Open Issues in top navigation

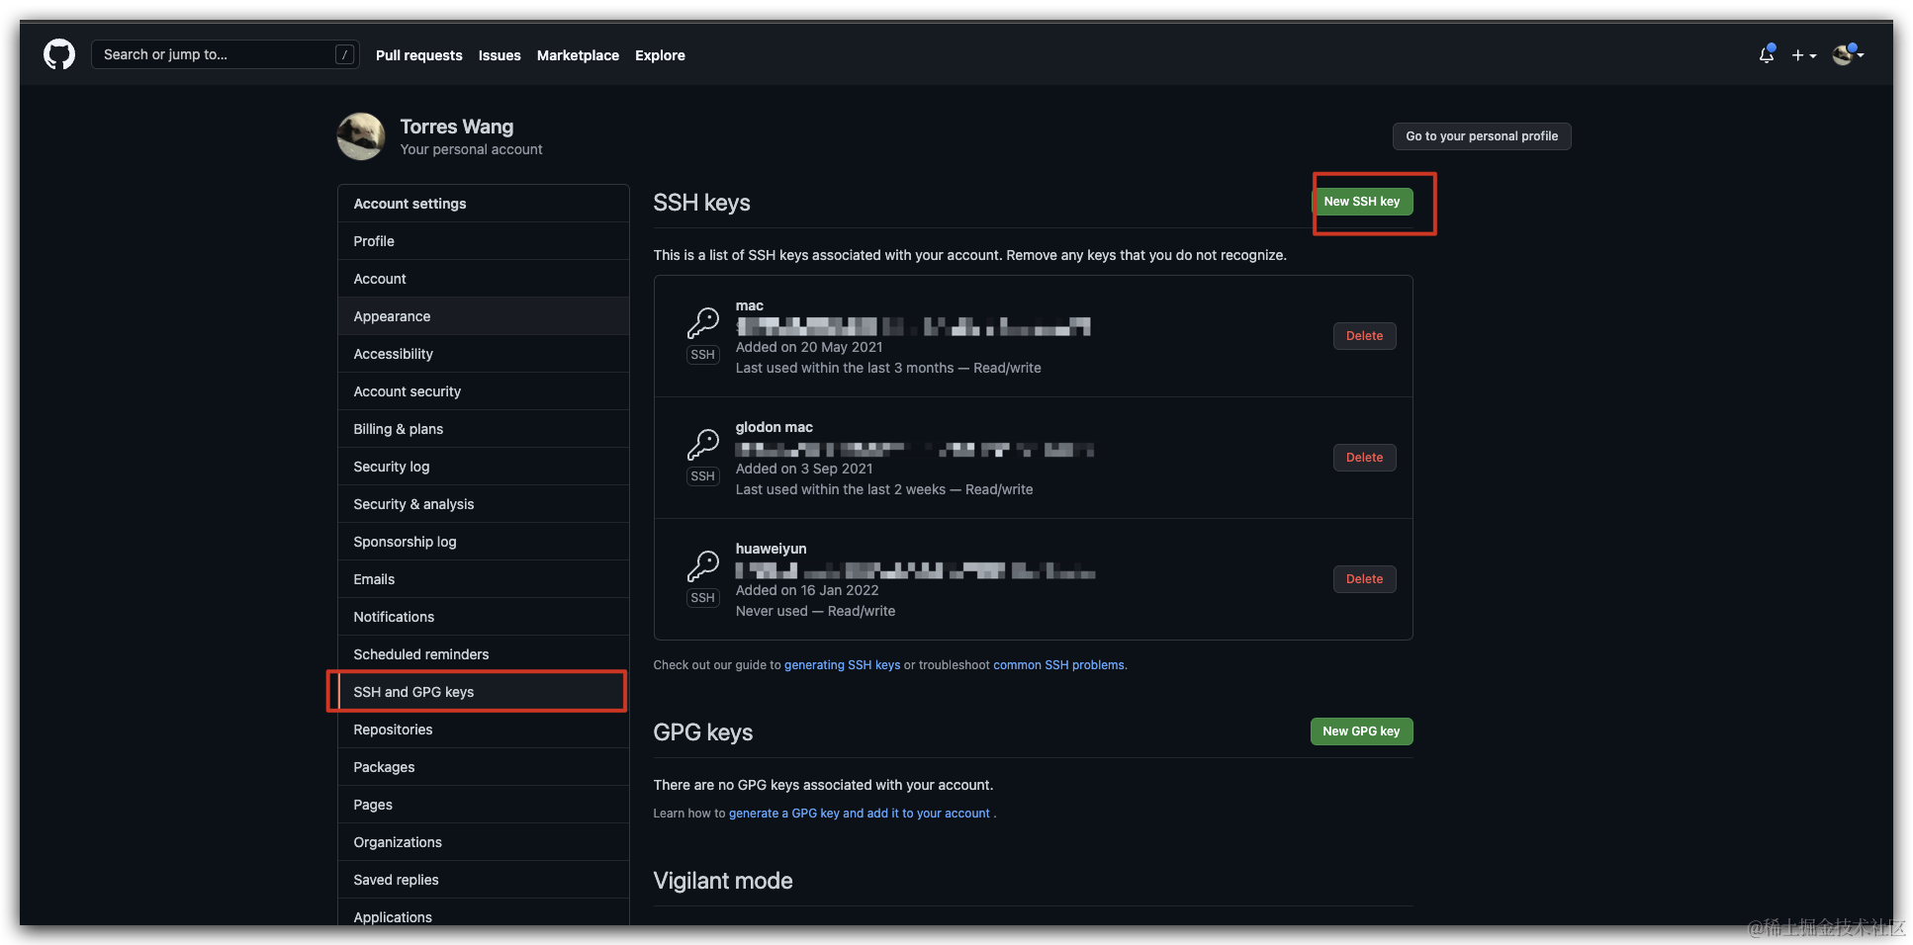pyautogui.click(x=500, y=55)
